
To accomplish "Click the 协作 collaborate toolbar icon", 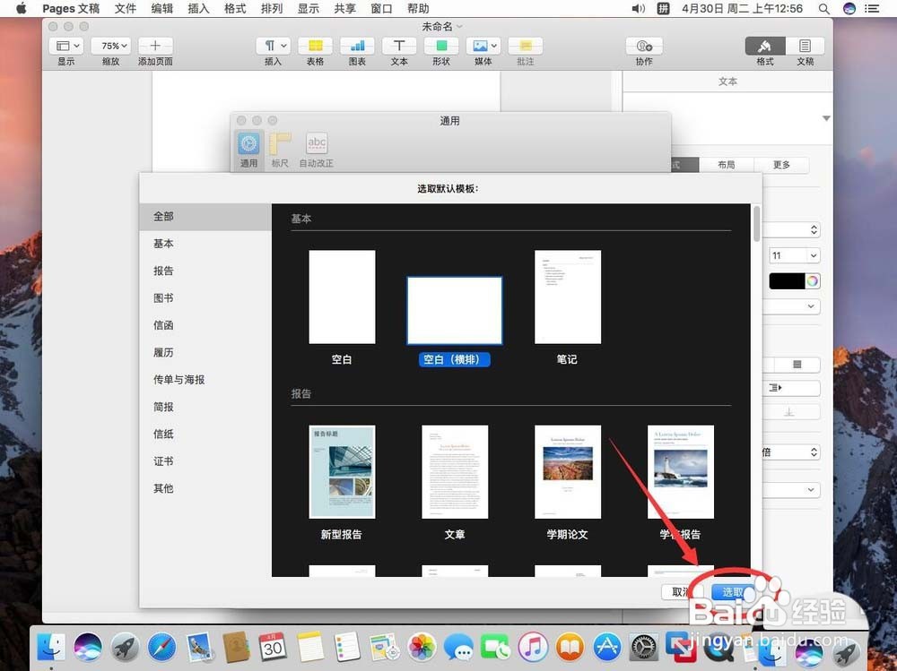I will pyautogui.click(x=644, y=46).
